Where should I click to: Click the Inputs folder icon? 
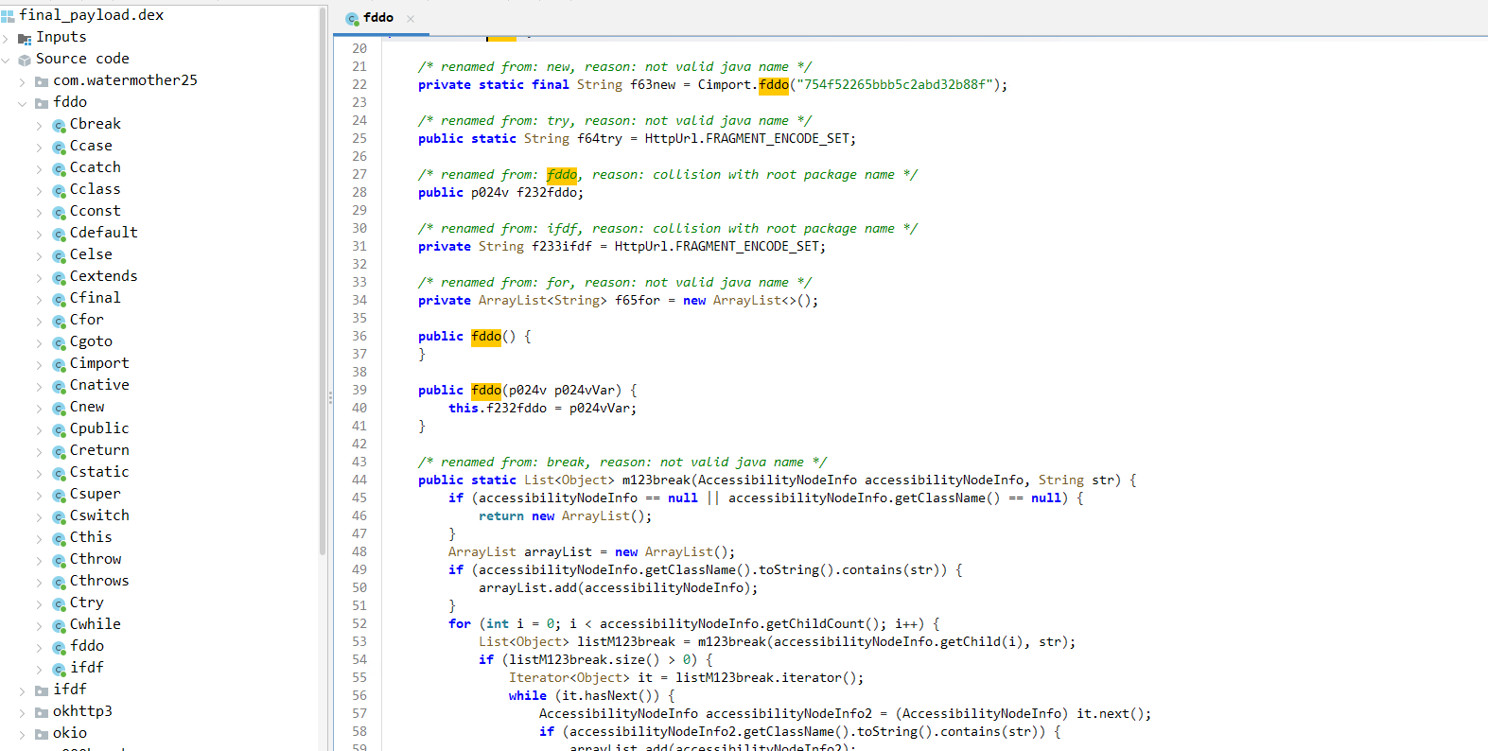pos(25,38)
